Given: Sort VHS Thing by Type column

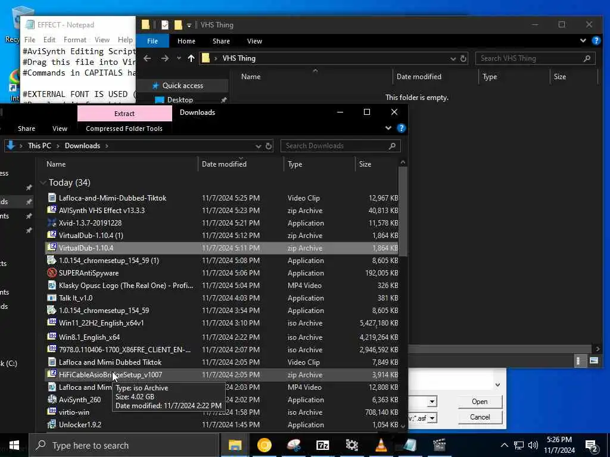Looking at the screenshot, I should [x=513, y=77].
